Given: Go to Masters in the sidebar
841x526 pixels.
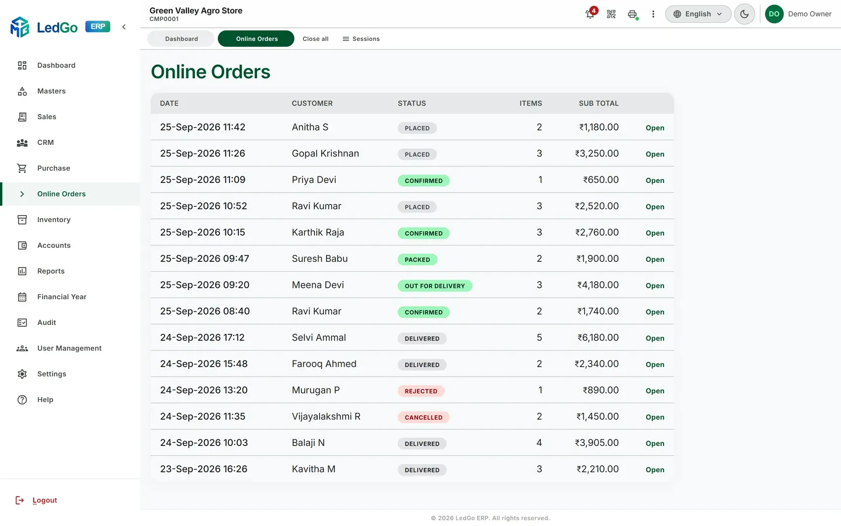Looking at the screenshot, I should point(51,91).
